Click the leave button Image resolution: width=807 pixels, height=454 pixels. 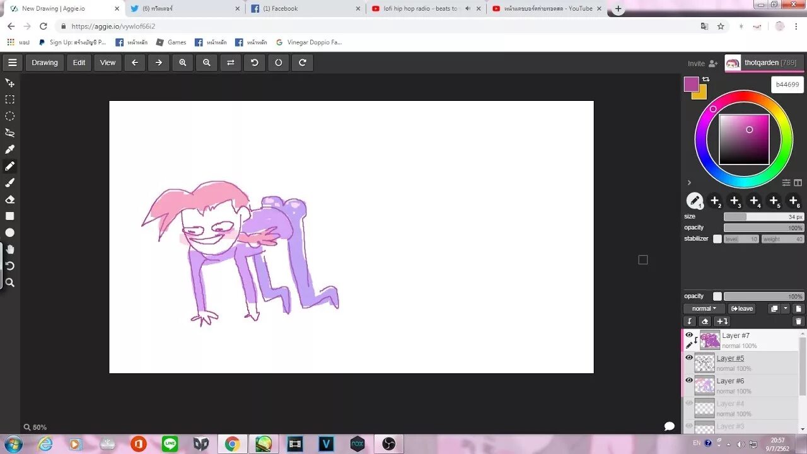coord(742,309)
